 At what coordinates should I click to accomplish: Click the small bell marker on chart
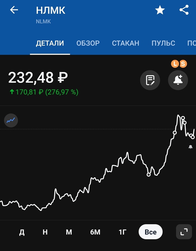pos(191,147)
